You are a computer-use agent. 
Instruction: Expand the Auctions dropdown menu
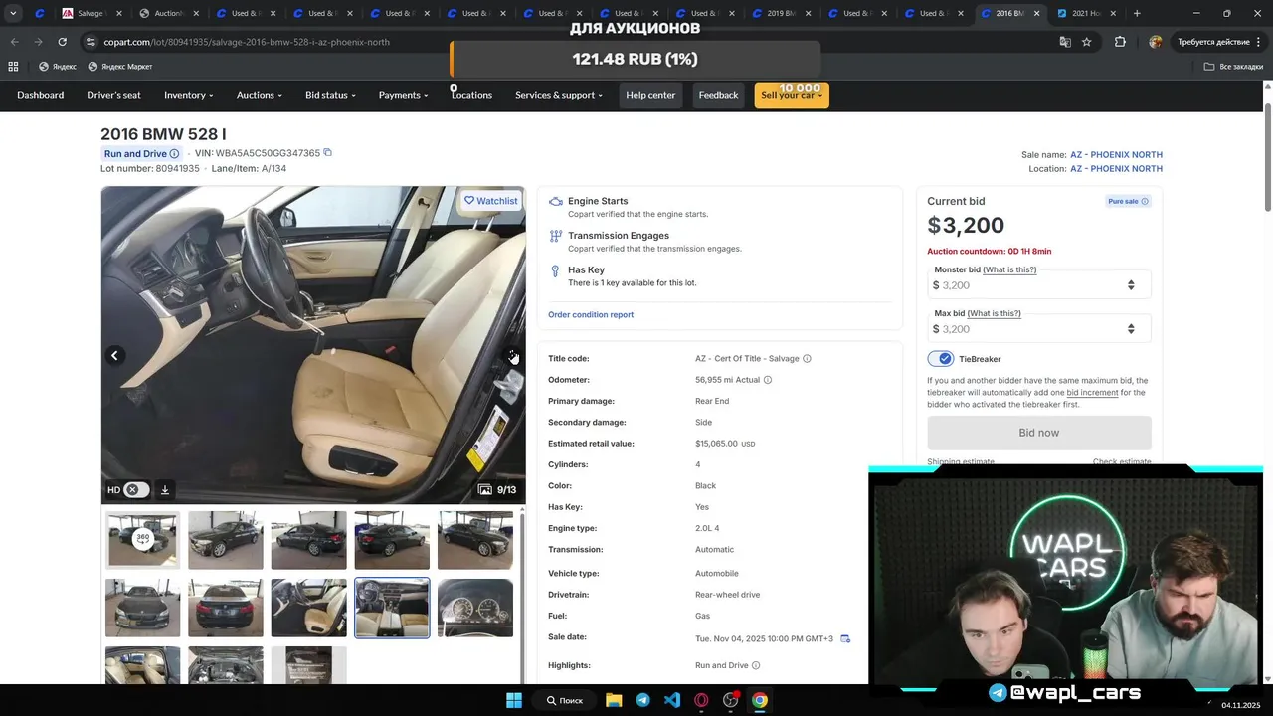(260, 95)
